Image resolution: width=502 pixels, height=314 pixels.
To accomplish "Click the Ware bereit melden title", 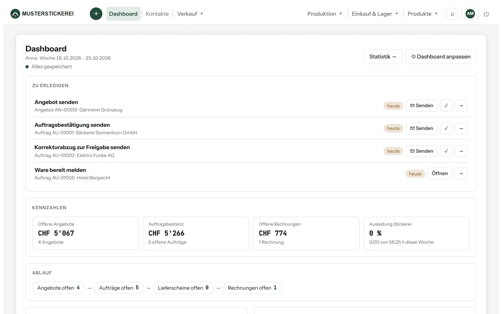I will coord(60,170).
